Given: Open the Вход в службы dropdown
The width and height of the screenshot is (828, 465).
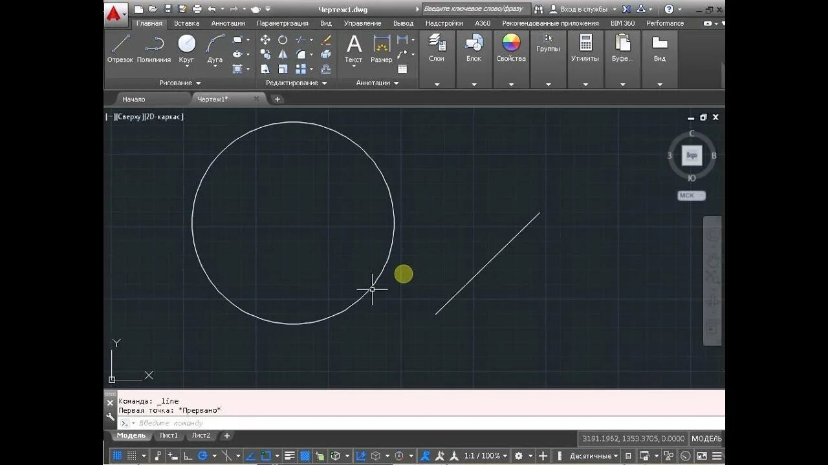Looking at the screenshot, I should pyautogui.click(x=583, y=9).
